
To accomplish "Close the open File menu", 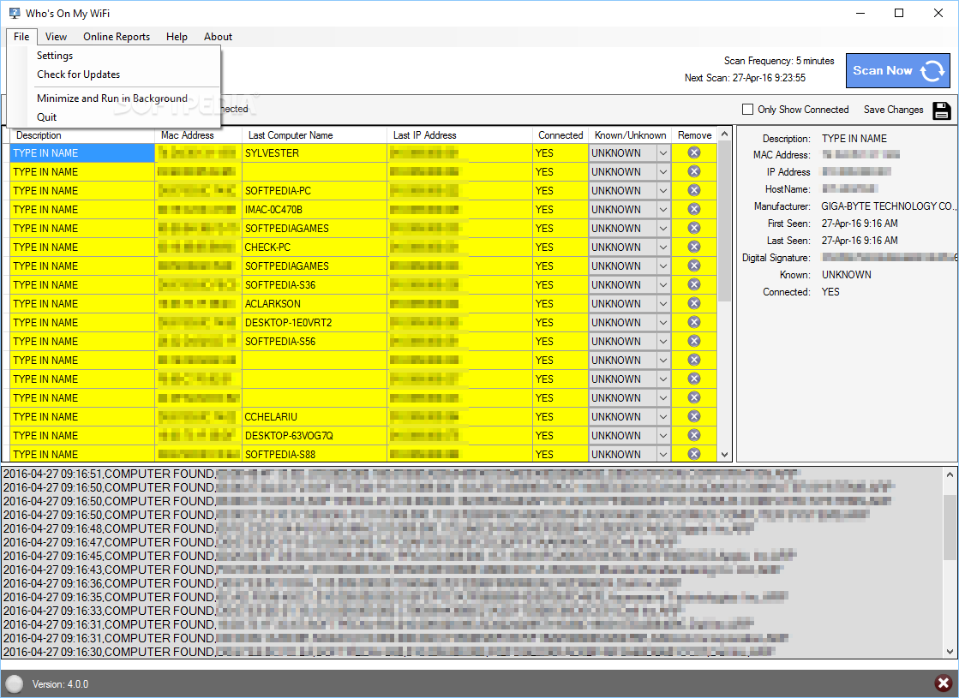I will coord(21,37).
